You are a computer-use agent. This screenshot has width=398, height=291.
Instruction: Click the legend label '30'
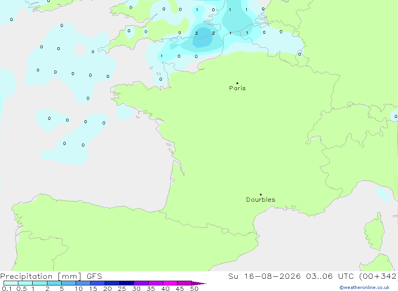pyautogui.click(x=137, y=289)
